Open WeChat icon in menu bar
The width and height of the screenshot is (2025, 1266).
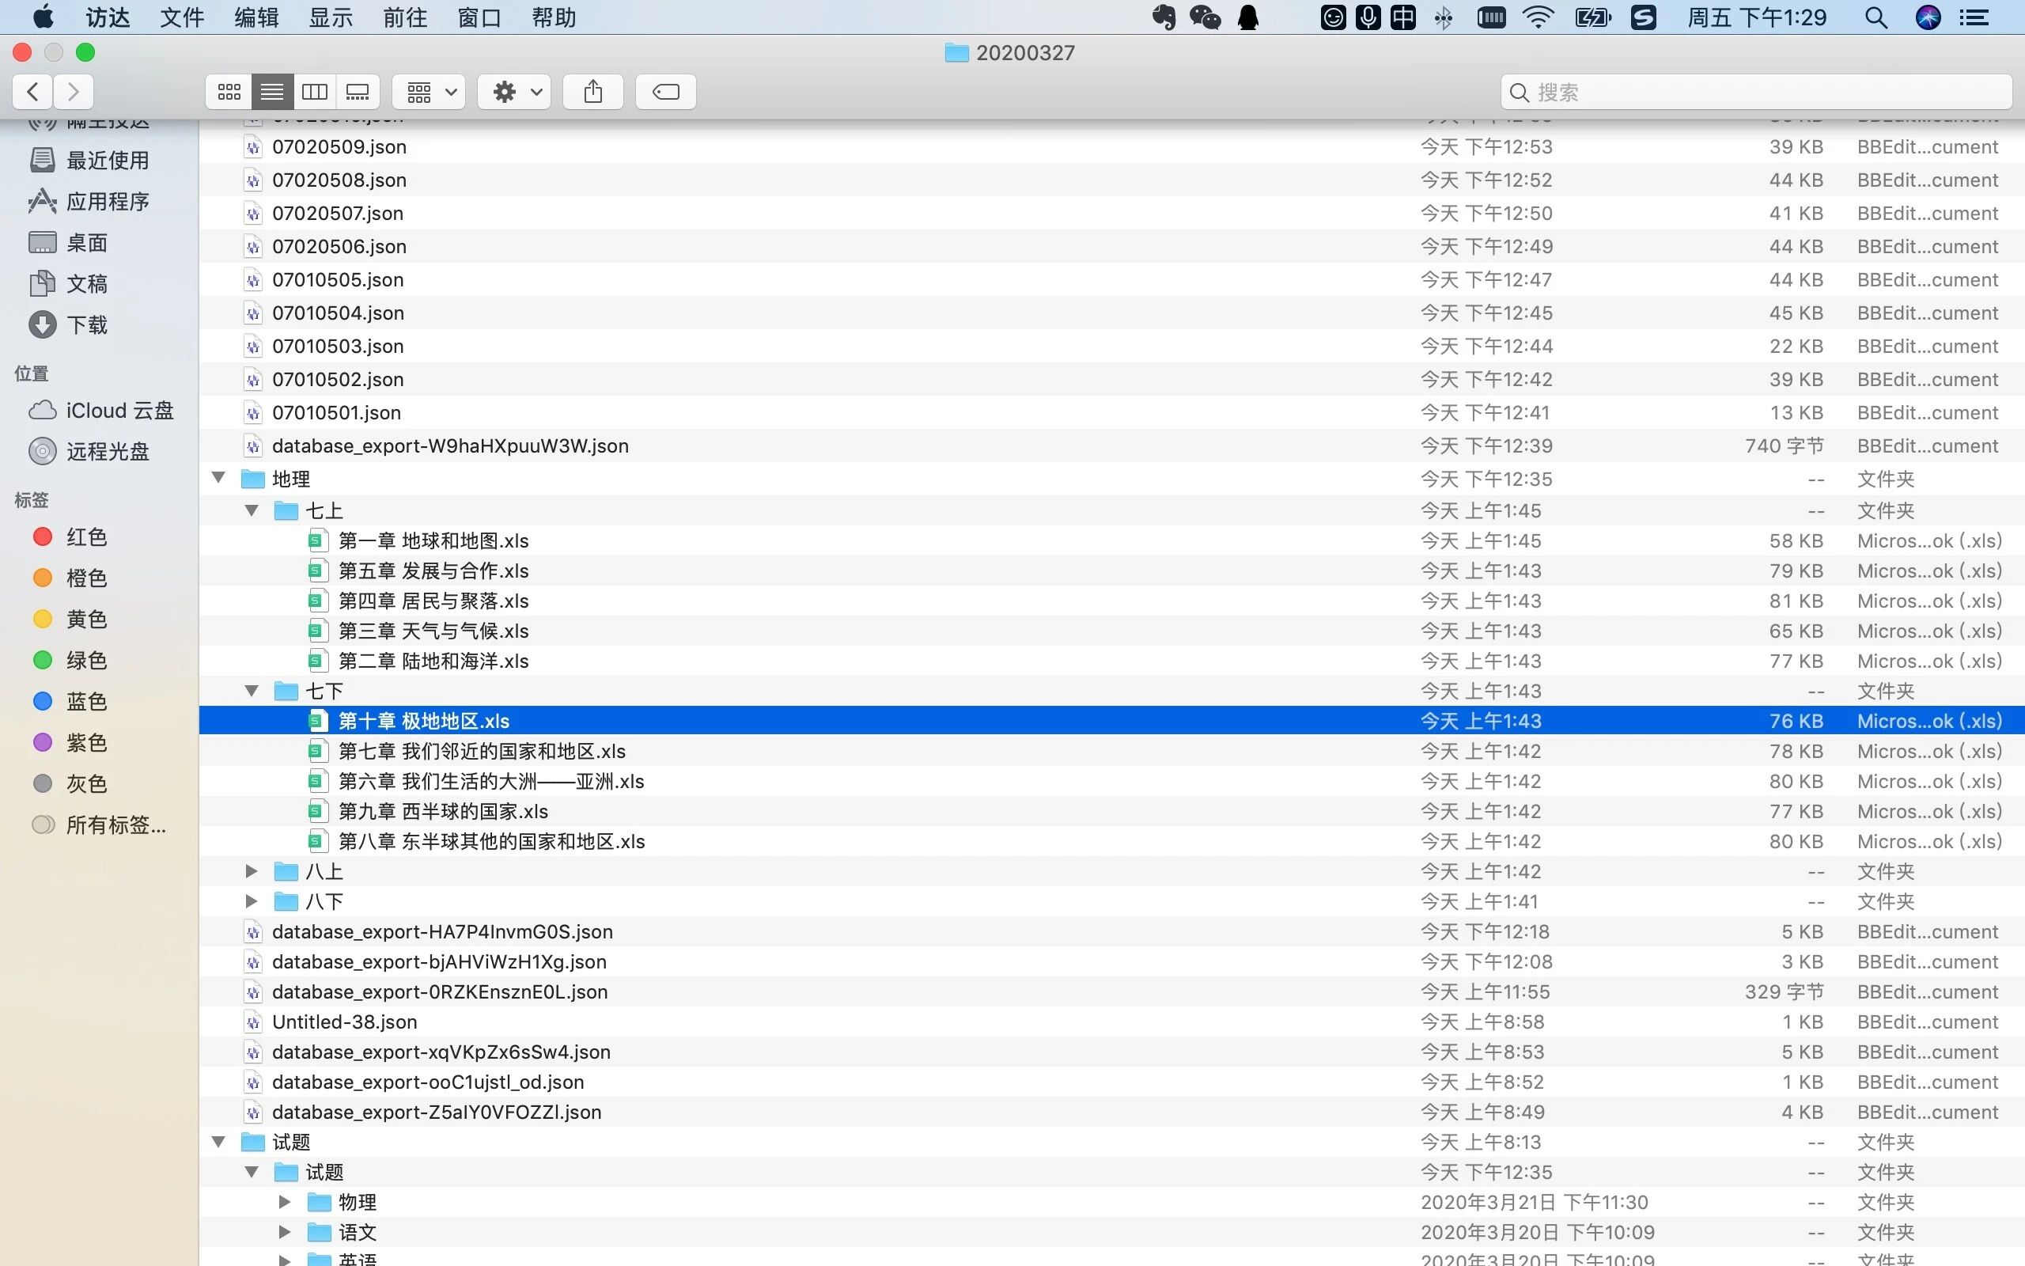[x=1204, y=17]
